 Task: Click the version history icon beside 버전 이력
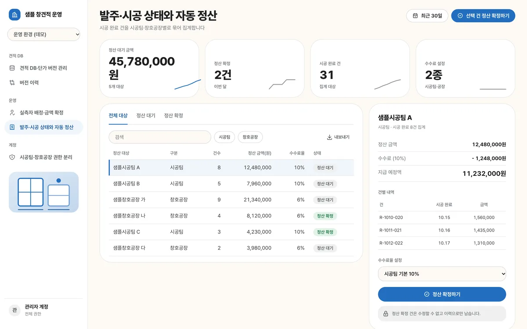pos(12,82)
